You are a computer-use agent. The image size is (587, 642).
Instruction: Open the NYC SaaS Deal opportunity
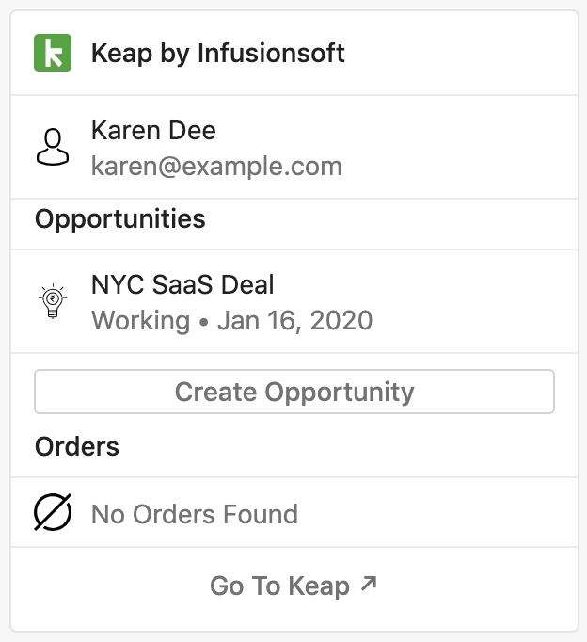tap(182, 284)
